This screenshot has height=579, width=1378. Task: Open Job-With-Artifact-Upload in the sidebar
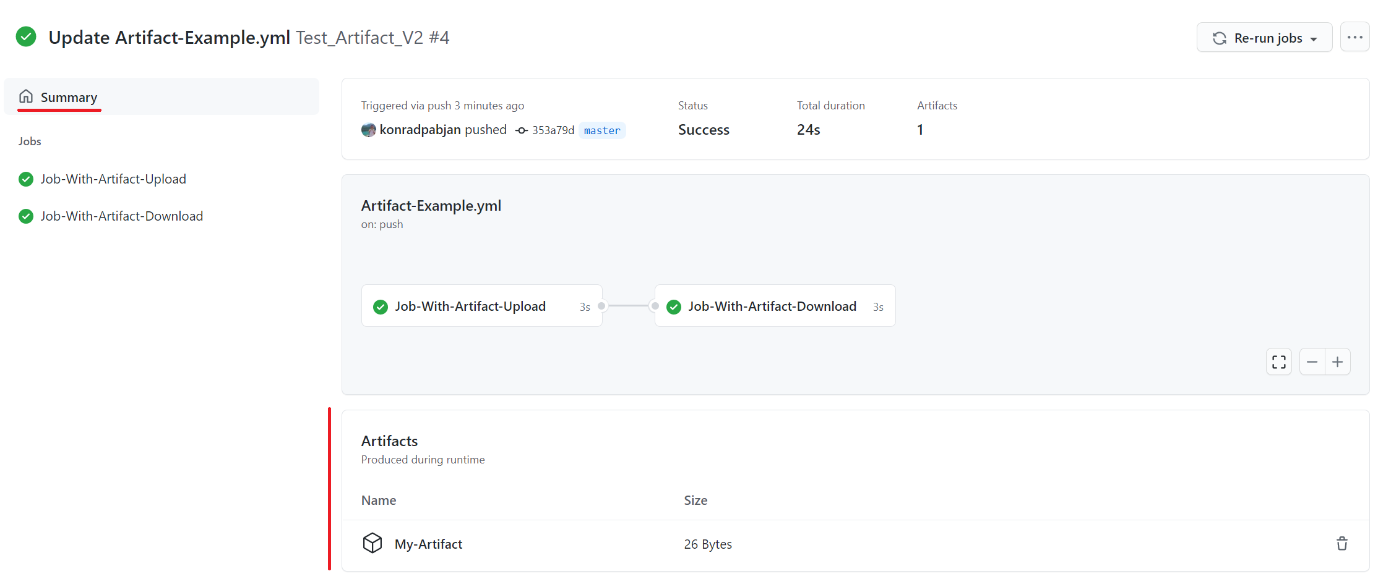click(113, 179)
